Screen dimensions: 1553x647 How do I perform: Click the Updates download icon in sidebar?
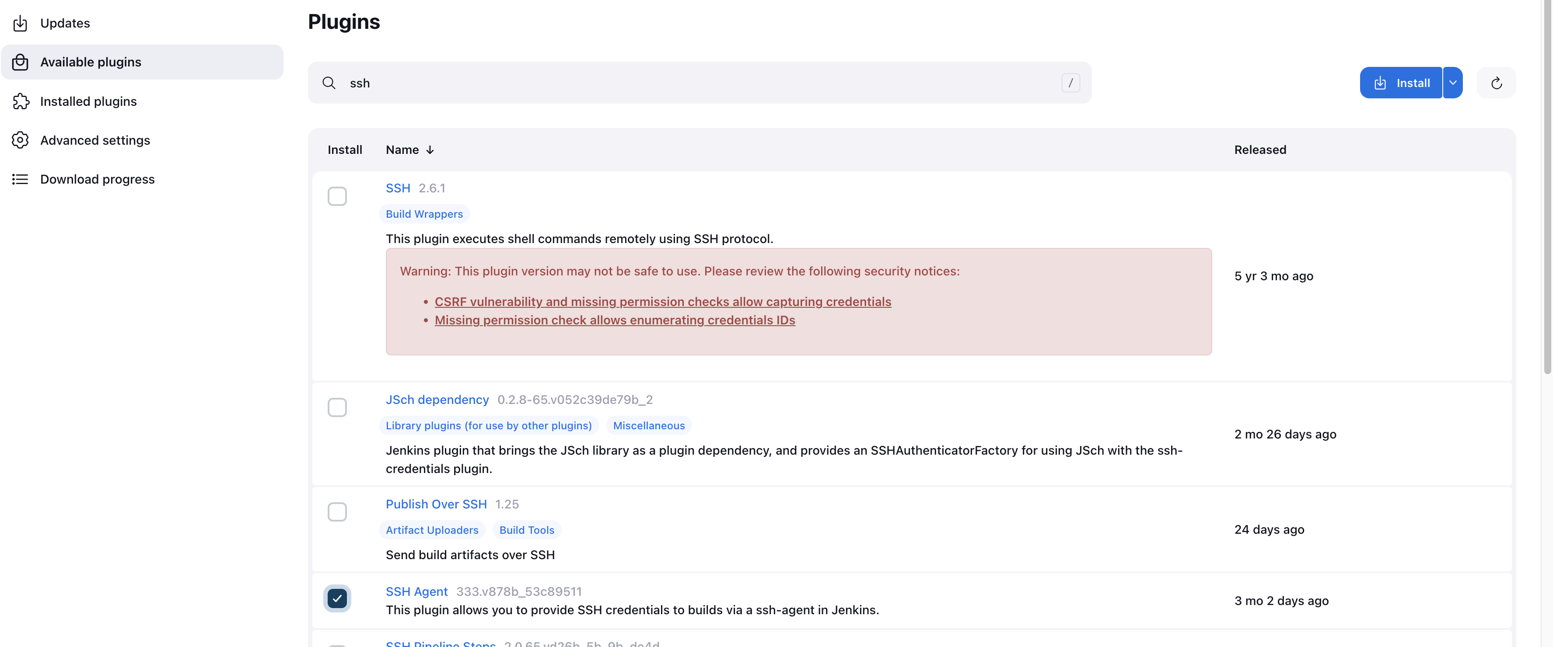(x=21, y=24)
